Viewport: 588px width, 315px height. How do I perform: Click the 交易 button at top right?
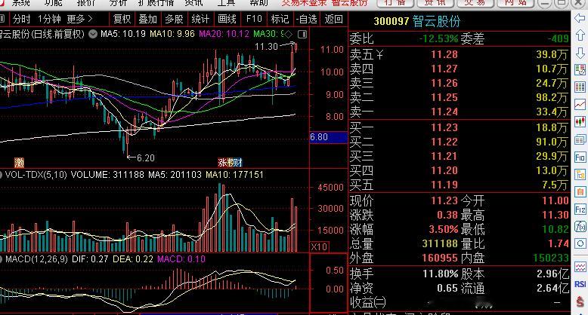tap(475, 3)
